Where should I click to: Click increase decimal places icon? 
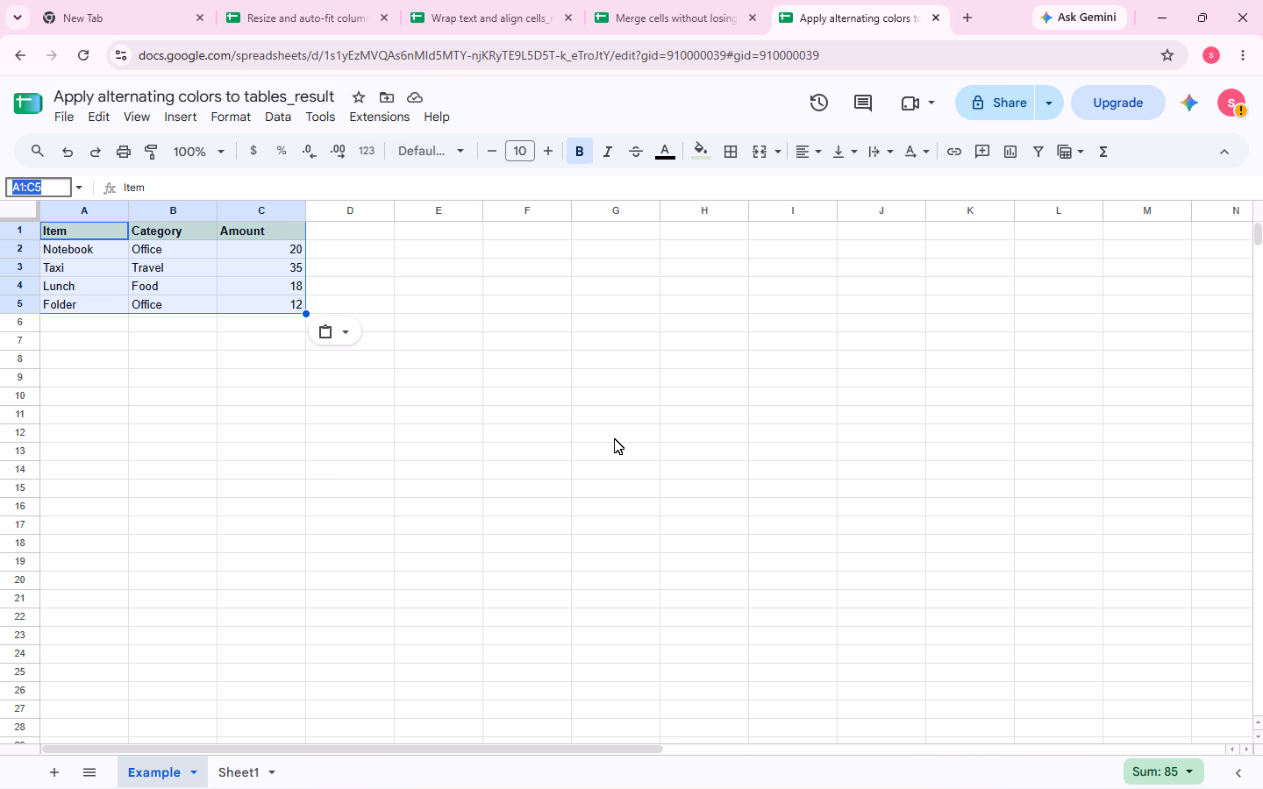(x=338, y=152)
